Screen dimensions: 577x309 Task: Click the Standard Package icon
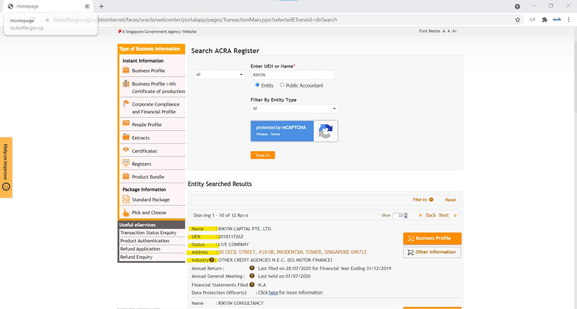[126, 199]
